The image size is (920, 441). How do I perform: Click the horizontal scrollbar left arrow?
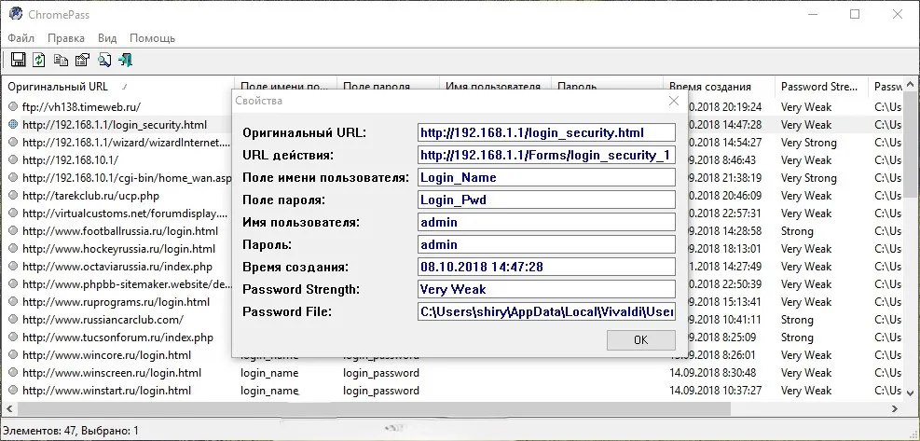(8, 408)
